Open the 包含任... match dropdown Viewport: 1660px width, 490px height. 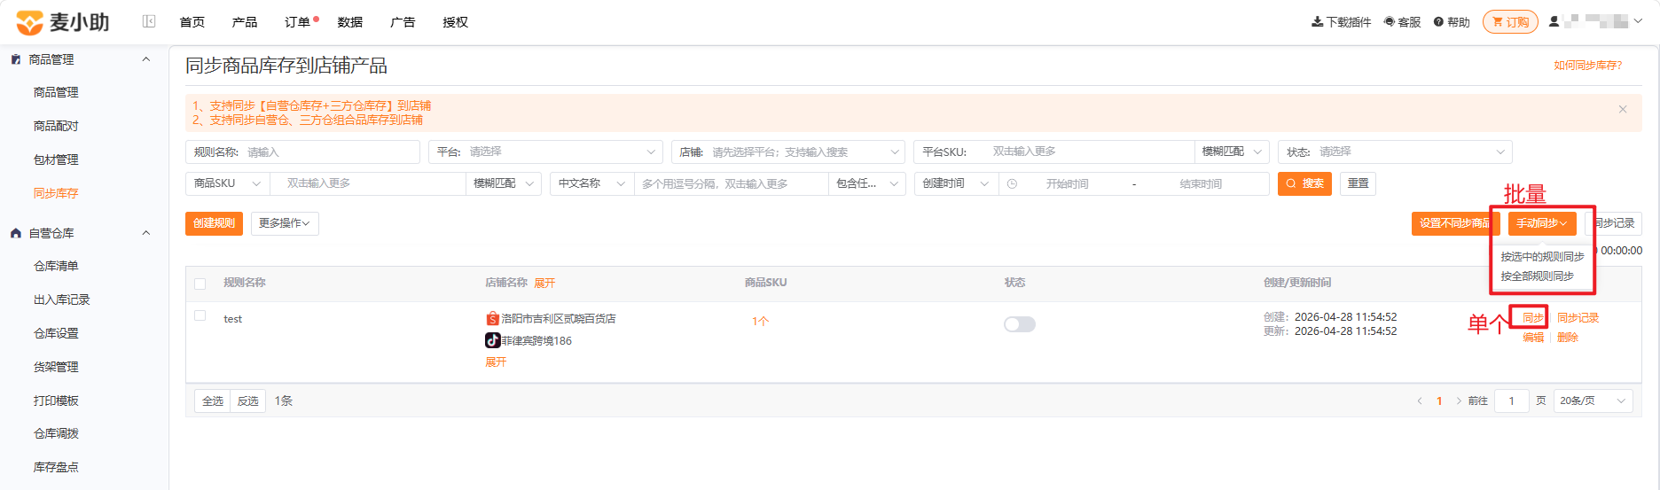click(867, 183)
